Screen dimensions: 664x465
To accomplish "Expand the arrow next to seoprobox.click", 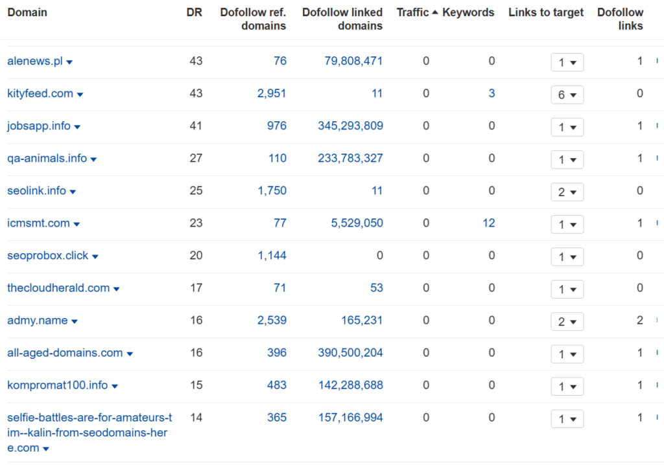I will (x=95, y=257).
